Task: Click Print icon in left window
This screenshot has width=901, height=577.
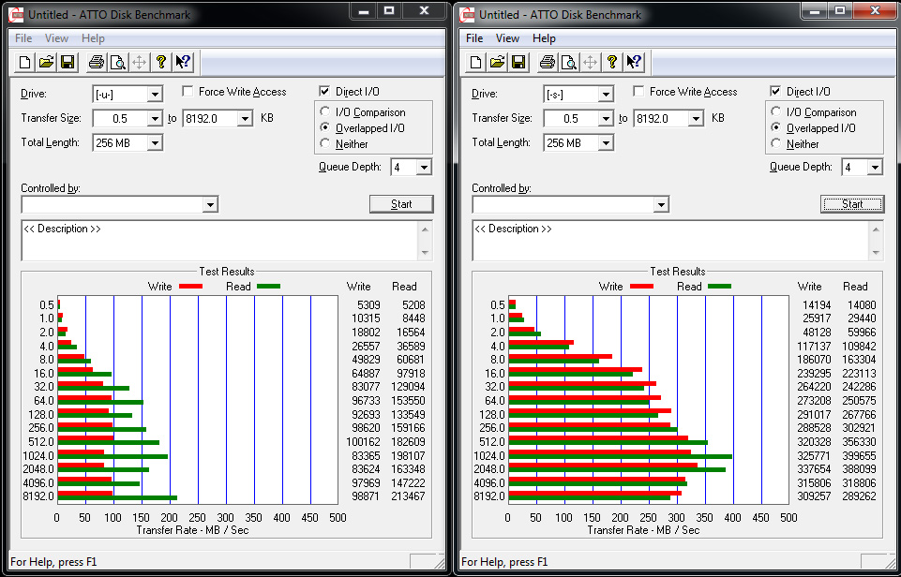Action: (96, 62)
